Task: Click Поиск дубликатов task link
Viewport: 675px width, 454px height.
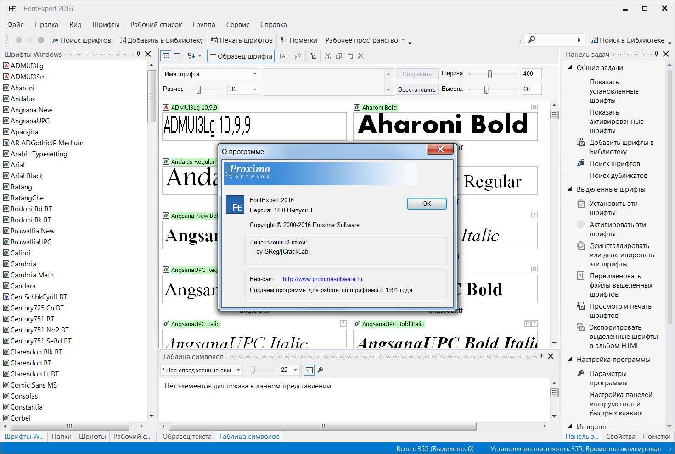Action: (x=618, y=175)
